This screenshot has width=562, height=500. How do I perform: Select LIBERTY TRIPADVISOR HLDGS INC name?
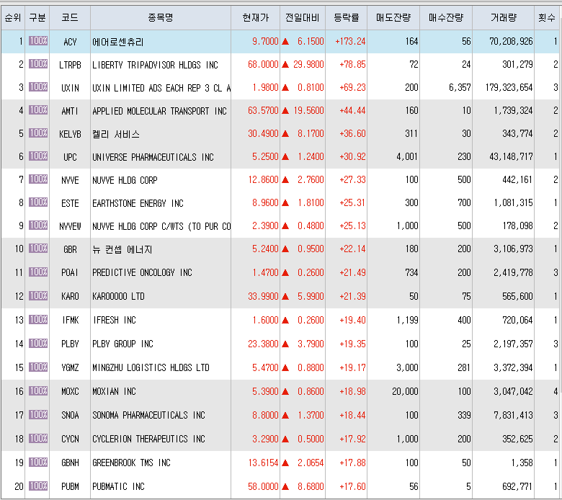[155, 65]
